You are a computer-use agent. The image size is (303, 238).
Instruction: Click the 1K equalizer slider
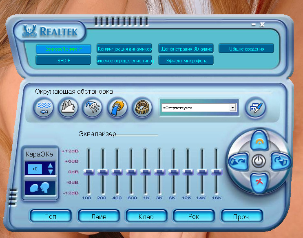click(x=145, y=172)
